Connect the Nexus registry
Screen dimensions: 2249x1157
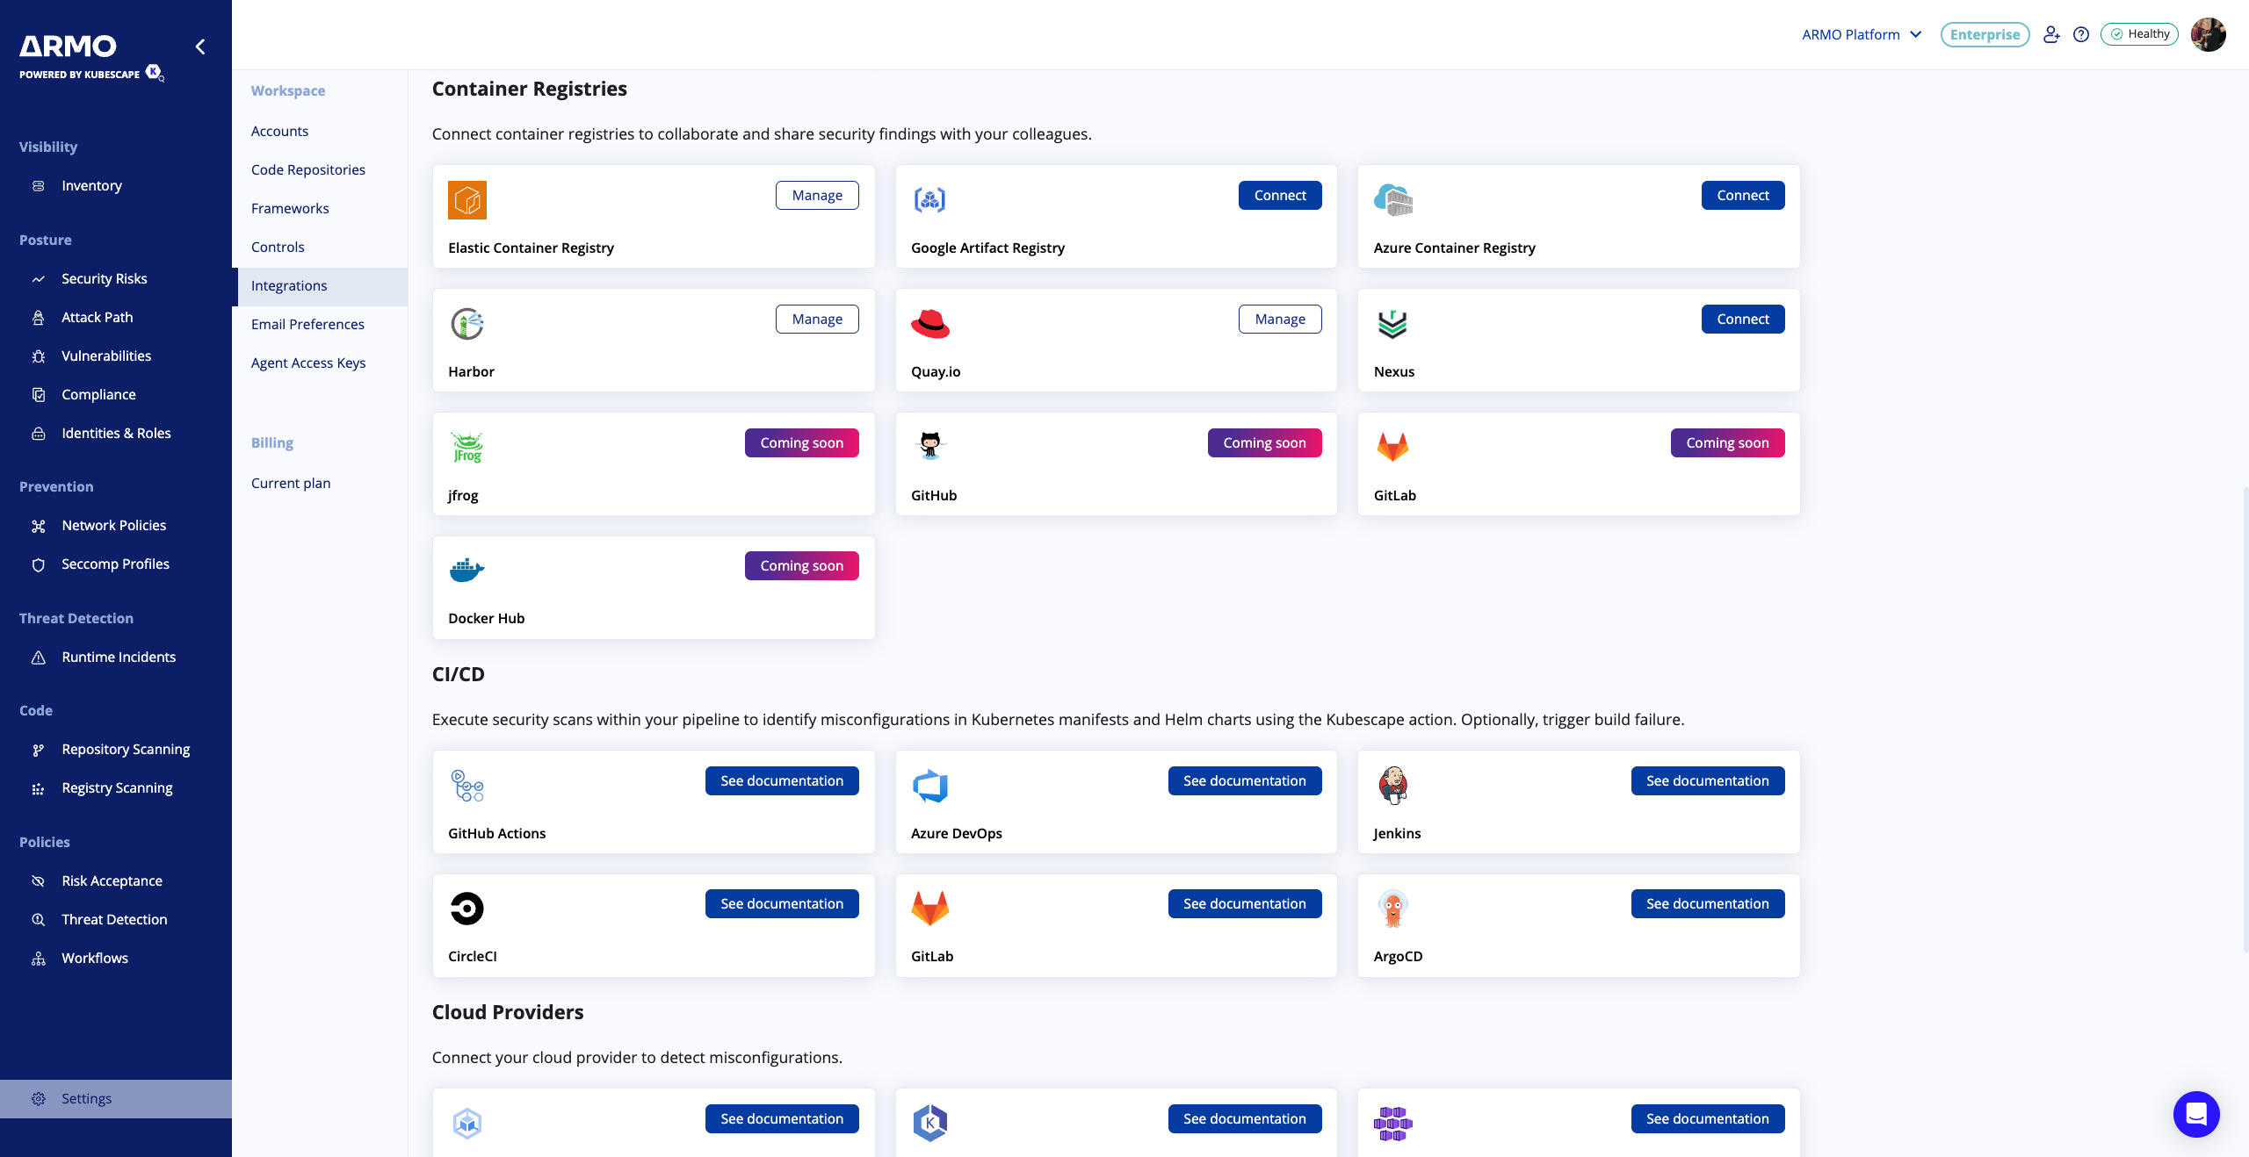click(1742, 320)
